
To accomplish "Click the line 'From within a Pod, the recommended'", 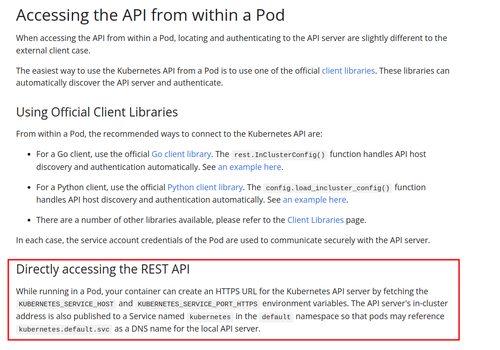I will [x=169, y=134].
